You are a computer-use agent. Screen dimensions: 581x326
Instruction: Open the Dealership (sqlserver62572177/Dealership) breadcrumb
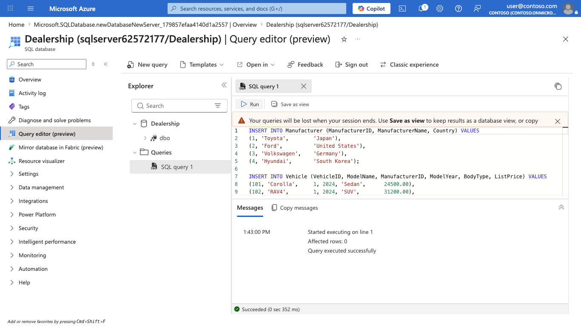322,25
